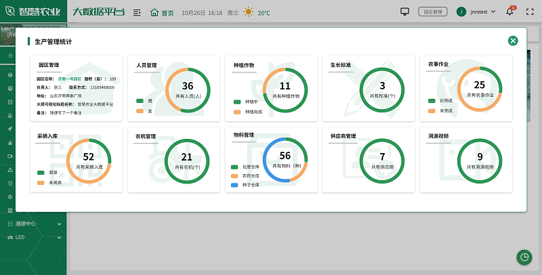
Task: Click the floating pie chart statistics button
Action: [524, 257]
